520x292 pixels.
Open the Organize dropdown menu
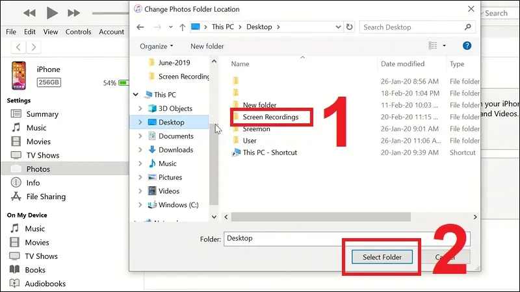coord(156,46)
